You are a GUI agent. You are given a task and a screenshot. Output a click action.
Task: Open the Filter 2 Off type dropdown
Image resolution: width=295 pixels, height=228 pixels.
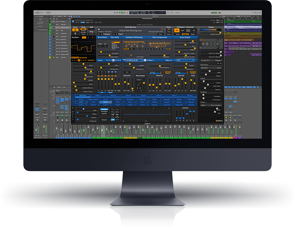tap(185, 60)
